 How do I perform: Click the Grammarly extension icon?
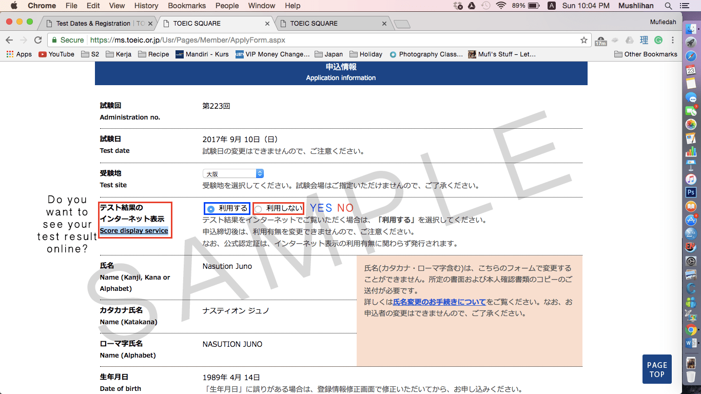(658, 40)
